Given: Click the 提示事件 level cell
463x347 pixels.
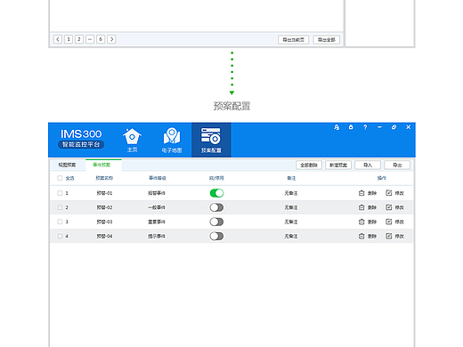Looking at the screenshot, I should (157, 236).
